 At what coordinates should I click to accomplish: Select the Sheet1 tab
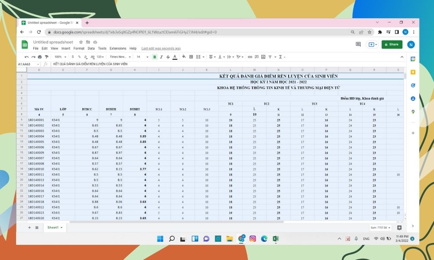55,227
